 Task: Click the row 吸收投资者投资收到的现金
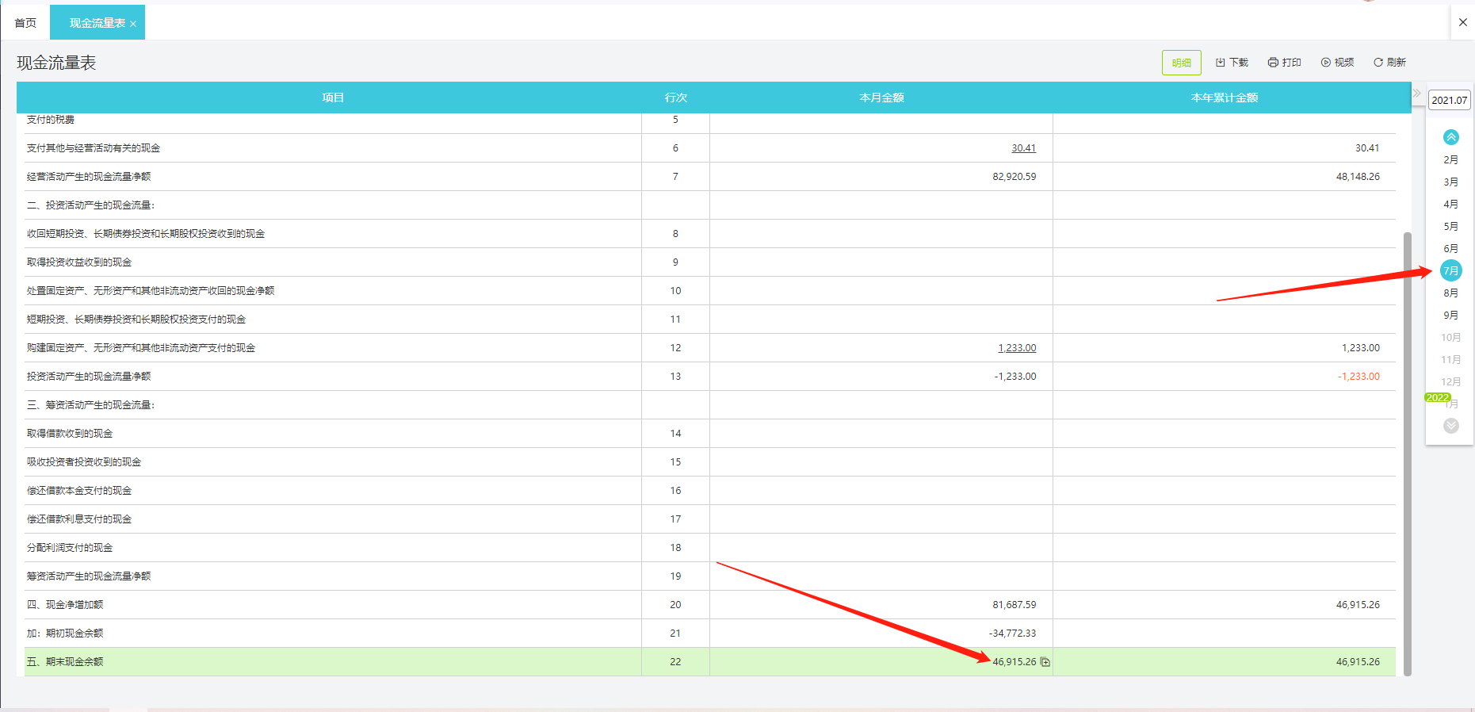tap(710, 462)
